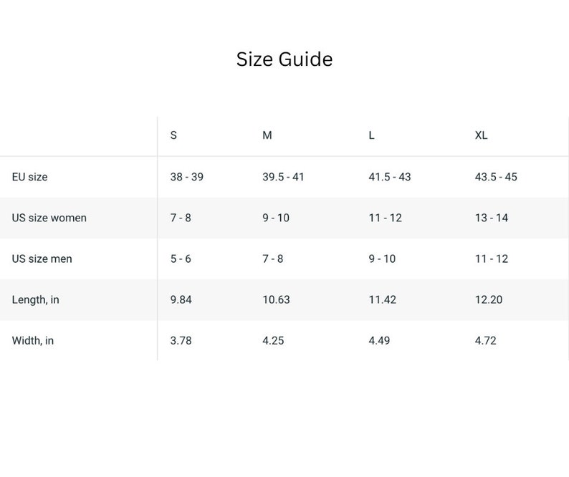Click the 43.5 - 45 EU size cell
The width and height of the screenshot is (569, 477).
tap(496, 177)
